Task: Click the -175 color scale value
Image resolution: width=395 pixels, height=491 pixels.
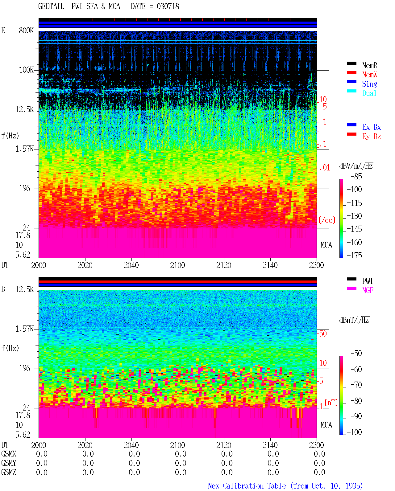Action: point(354,255)
